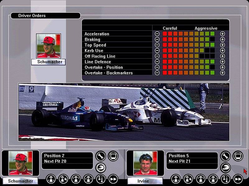Click the Off Racing Line level bar
The image size is (249, 186).
tap(188, 56)
